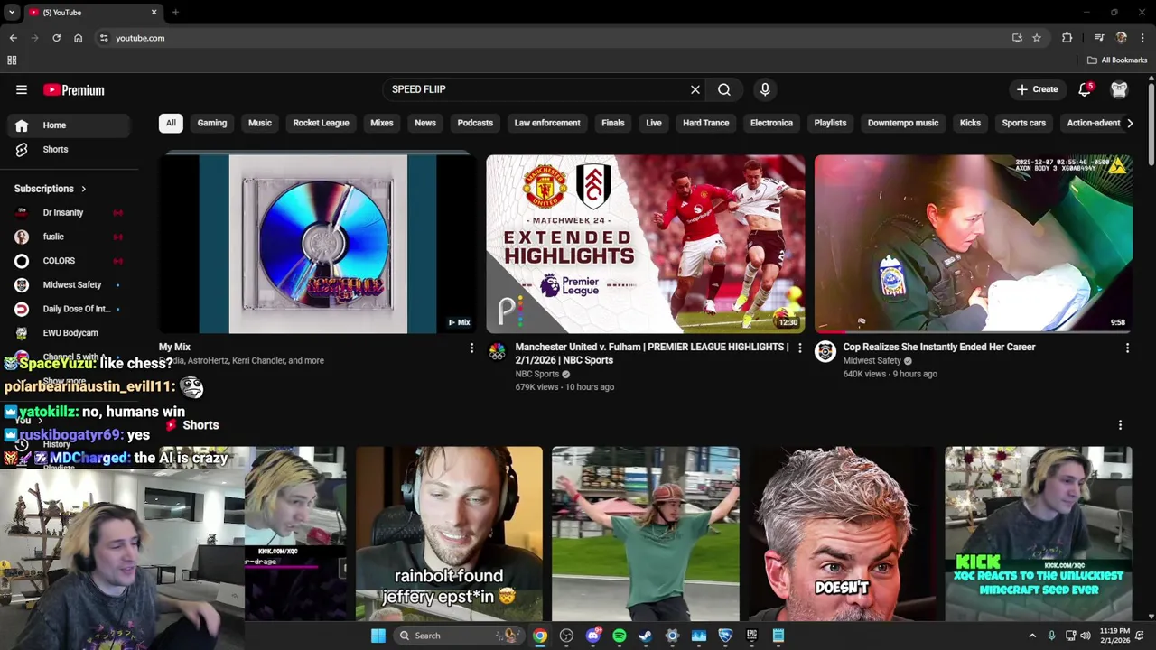Open Steam from the taskbar
Screen dimensions: 1156x650
(x=645, y=636)
